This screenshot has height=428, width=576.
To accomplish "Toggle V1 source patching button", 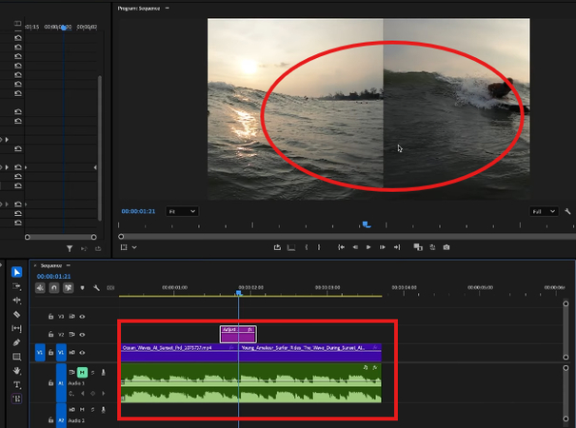I will (40, 352).
